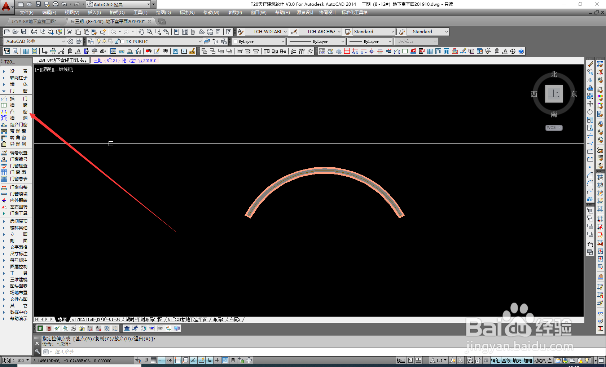Click 门窗归整 command

[x=14, y=187]
